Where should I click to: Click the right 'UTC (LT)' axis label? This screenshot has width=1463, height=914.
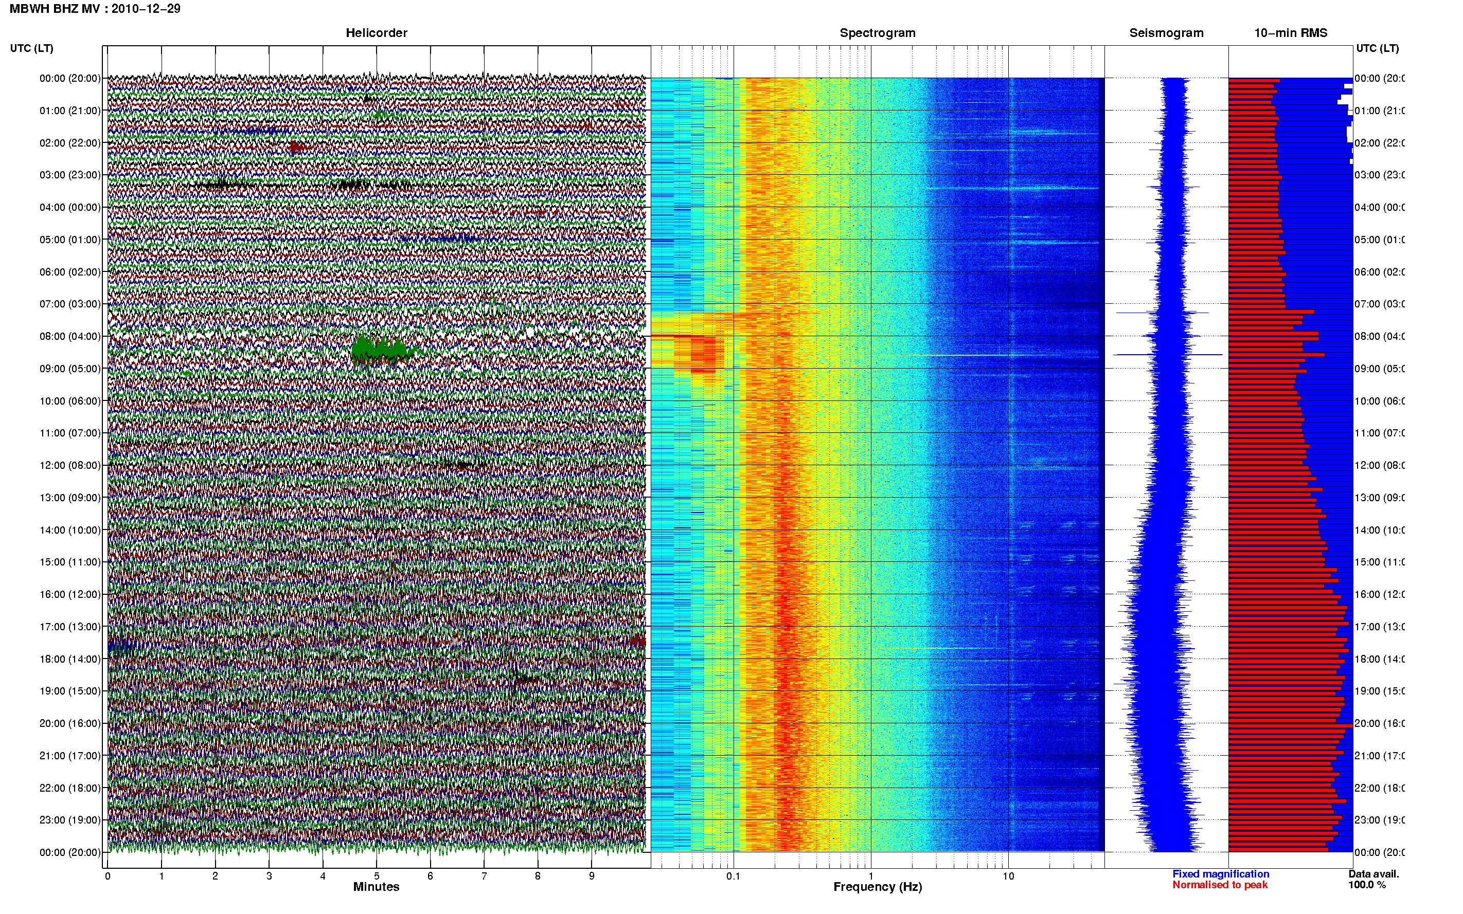coord(1377,48)
